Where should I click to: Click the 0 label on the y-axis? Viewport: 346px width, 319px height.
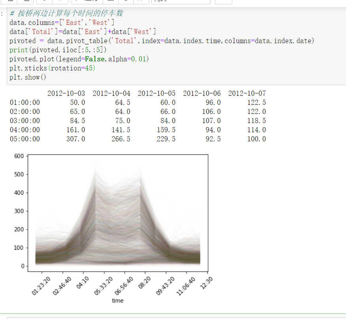click(23, 266)
